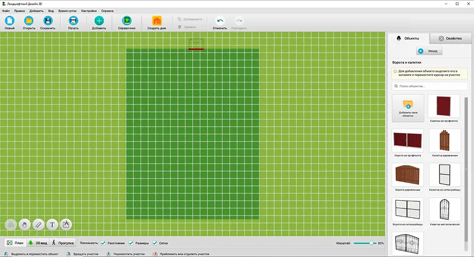Open a project with the Открыть icon
474x257 pixels.
point(28,21)
